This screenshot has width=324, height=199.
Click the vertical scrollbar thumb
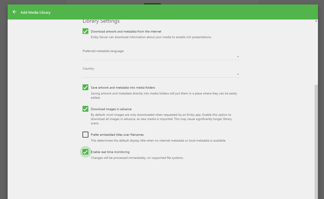316,142
